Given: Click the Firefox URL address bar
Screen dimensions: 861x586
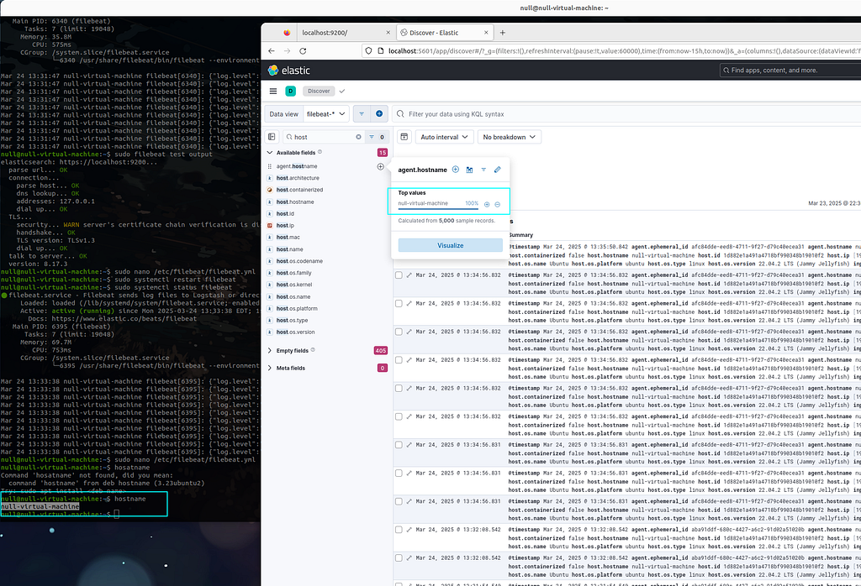Looking at the screenshot, I should [x=610, y=51].
